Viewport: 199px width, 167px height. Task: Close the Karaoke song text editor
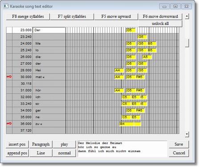(x=186, y=6)
